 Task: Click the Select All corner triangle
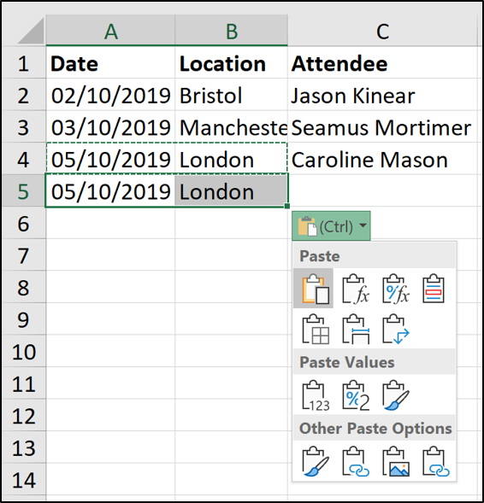pyautogui.click(x=31, y=31)
